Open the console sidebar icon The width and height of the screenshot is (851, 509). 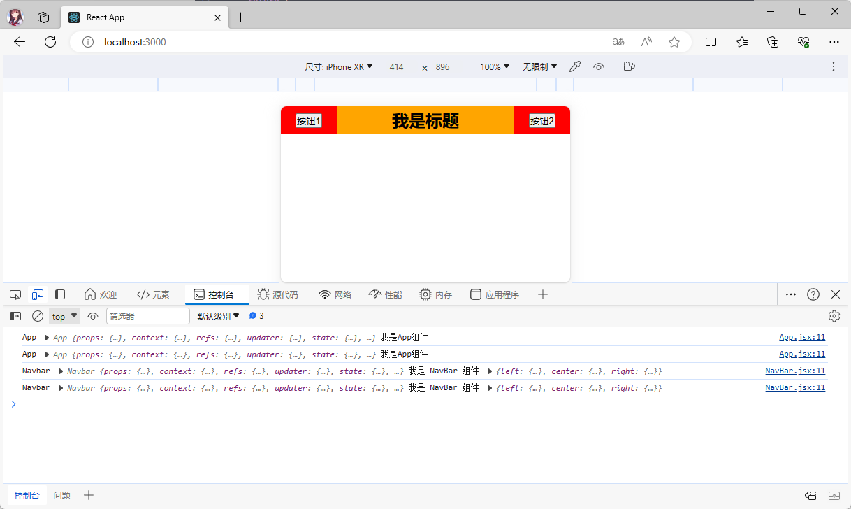click(x=15, y=316)
